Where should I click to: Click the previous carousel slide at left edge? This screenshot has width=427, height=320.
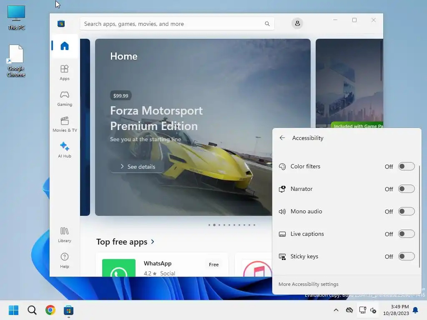click(85, 127)
